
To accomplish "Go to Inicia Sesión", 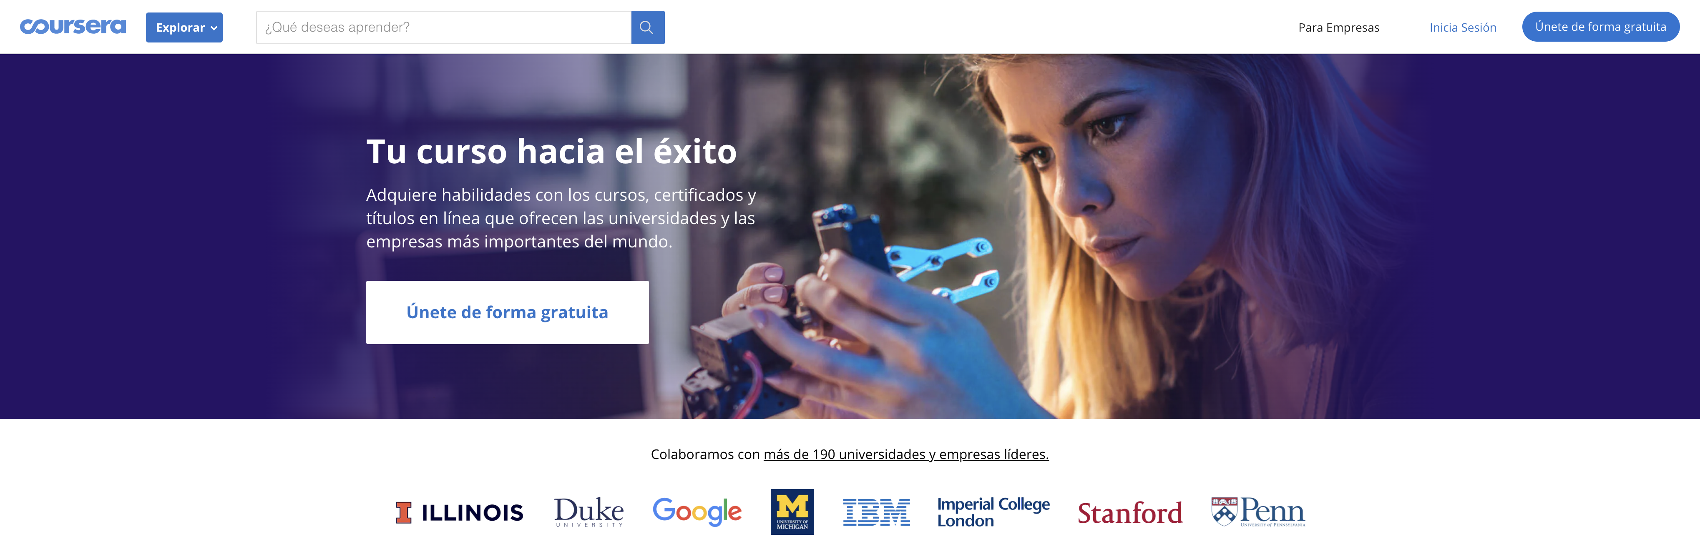I will pyautogui.click(x=1462, y=27).
